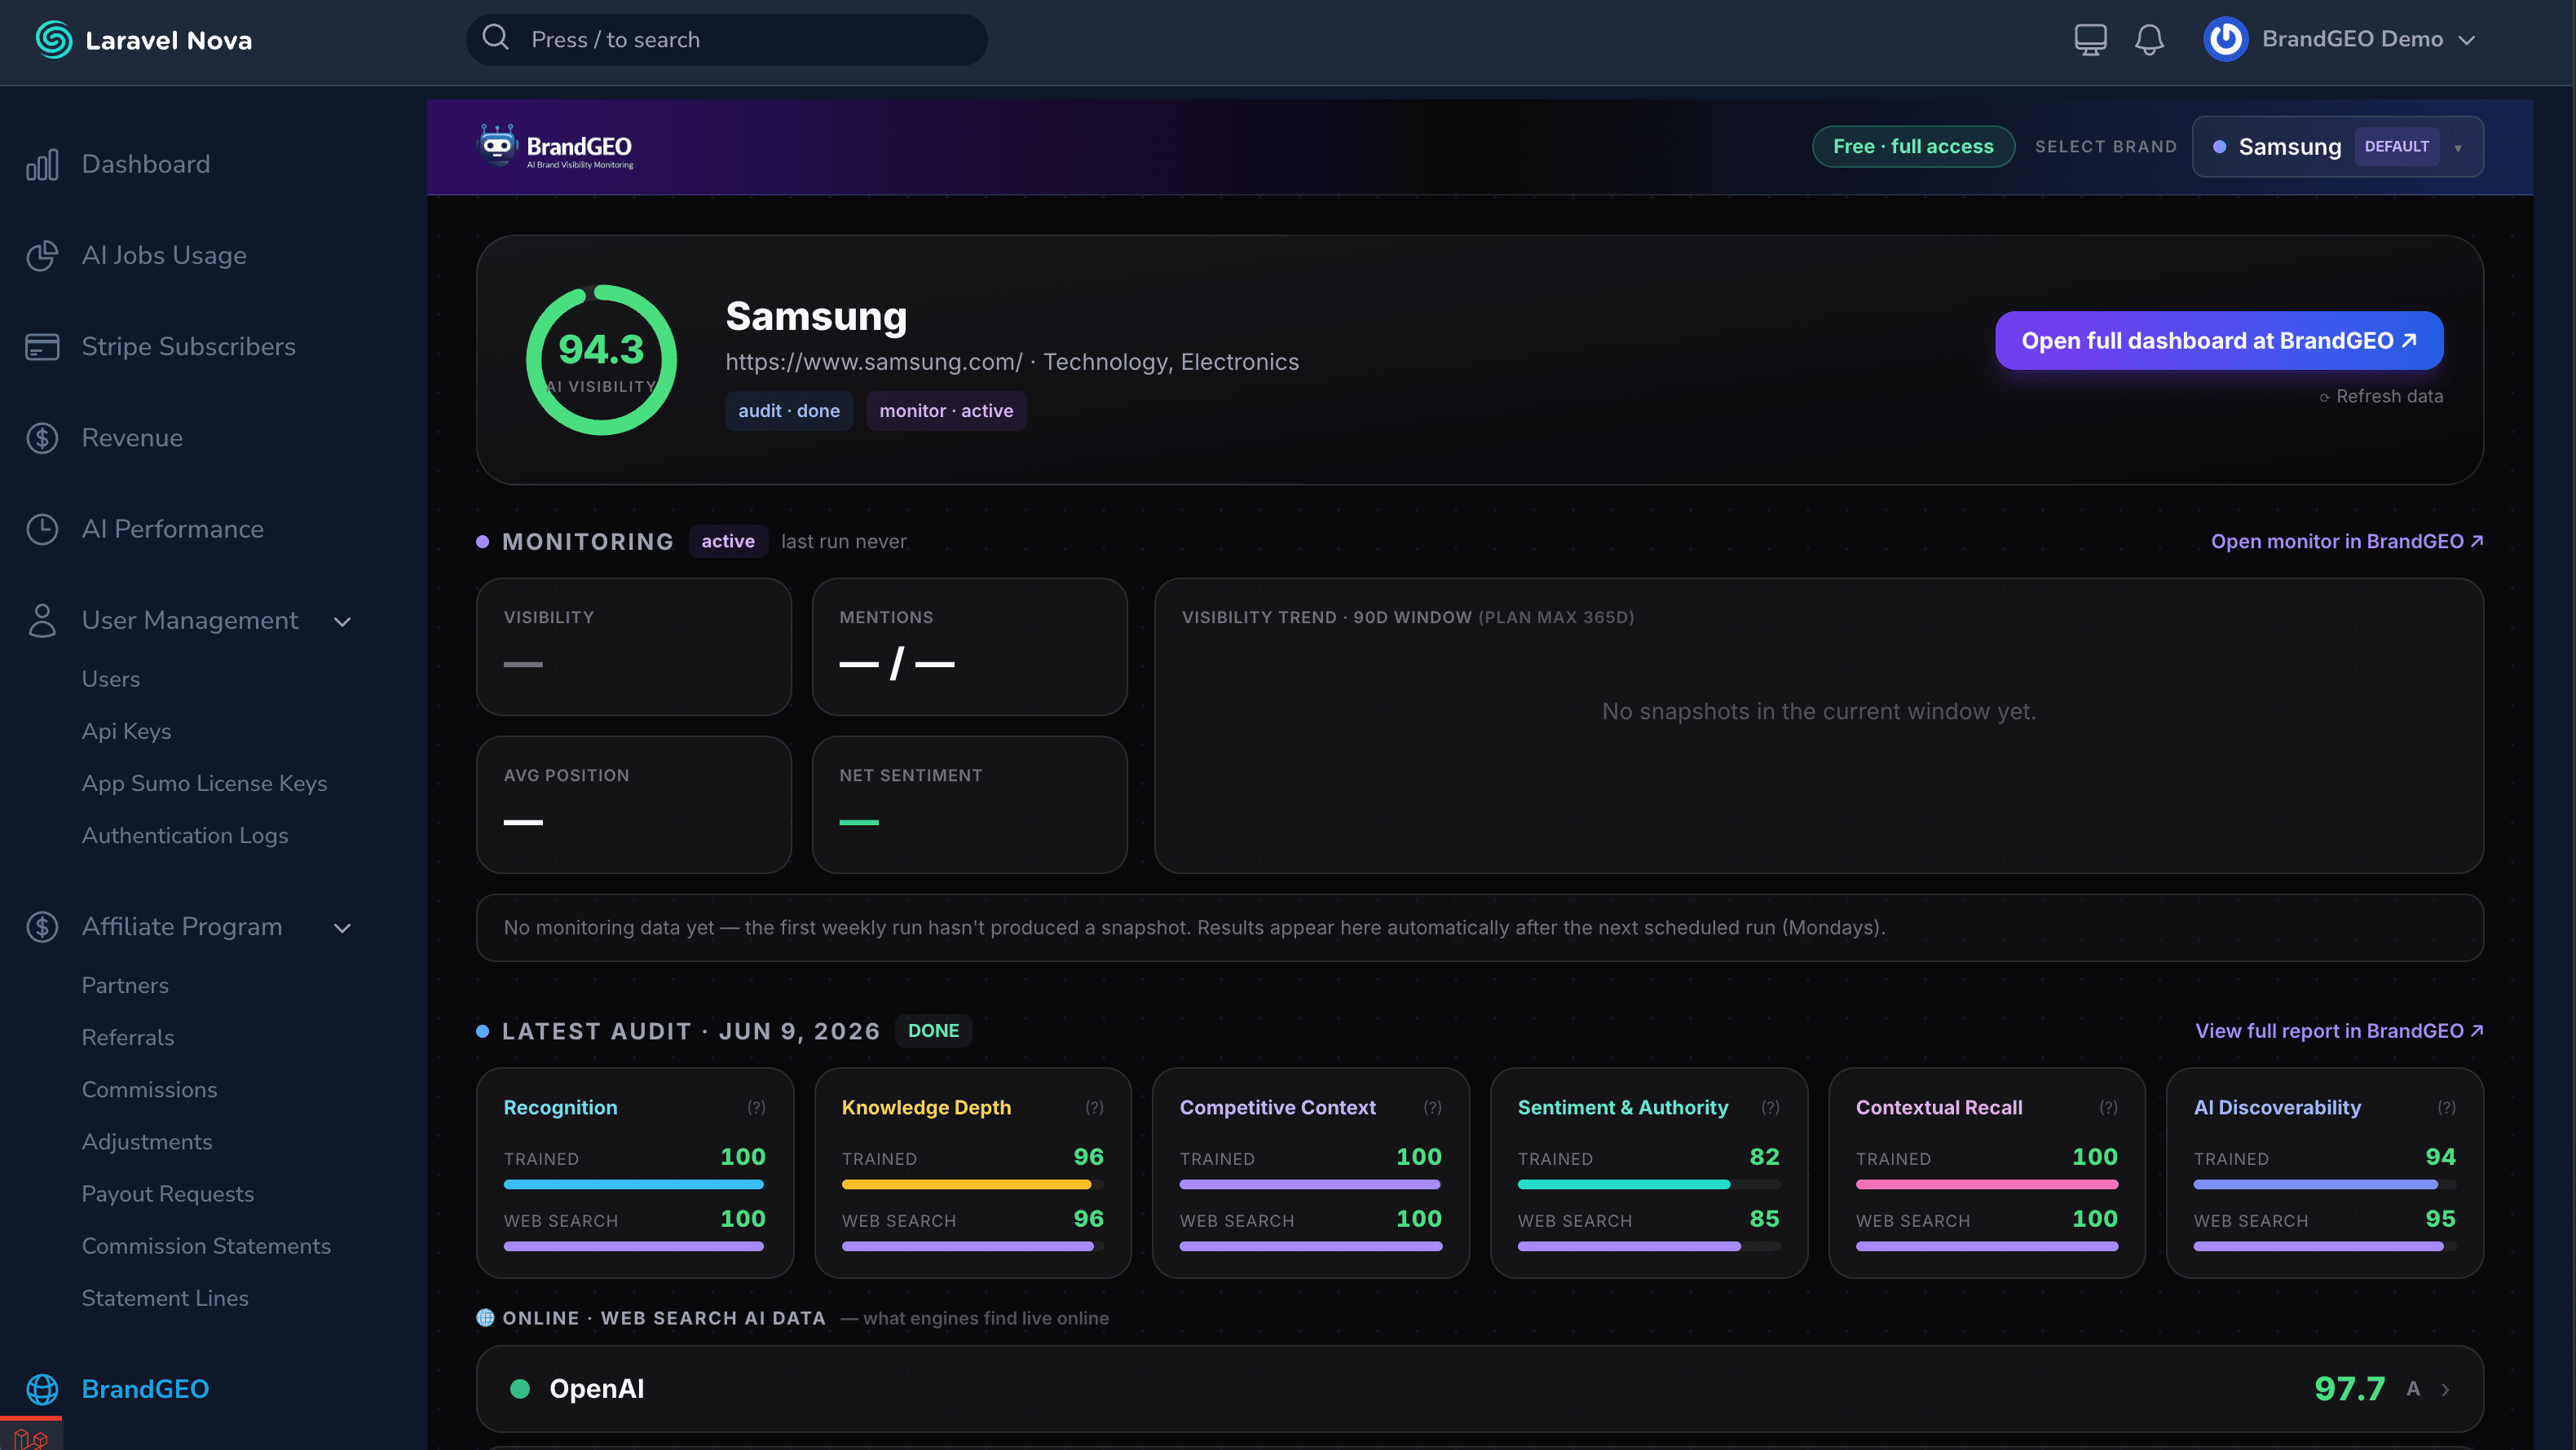
Task: Click the AI Jobs Usage pie icon
Action: pos(42,256)
